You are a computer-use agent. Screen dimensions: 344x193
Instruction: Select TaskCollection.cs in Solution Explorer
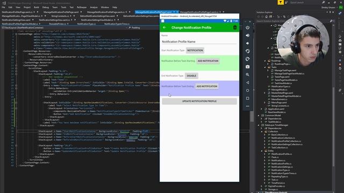click(x=279, y=147)
